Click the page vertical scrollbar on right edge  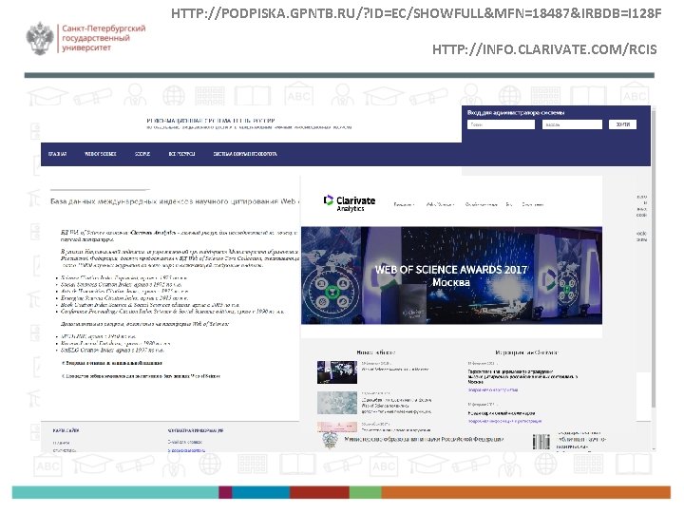point(653,257)
